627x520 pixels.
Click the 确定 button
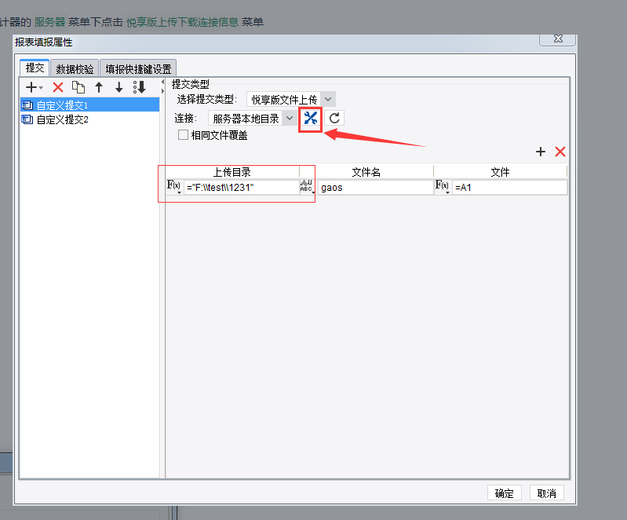coord(505,493)
